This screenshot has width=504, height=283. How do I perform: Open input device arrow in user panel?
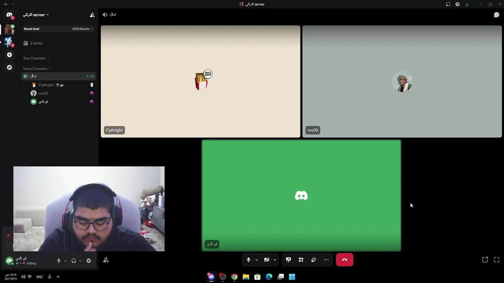click(x=65, y=261)
